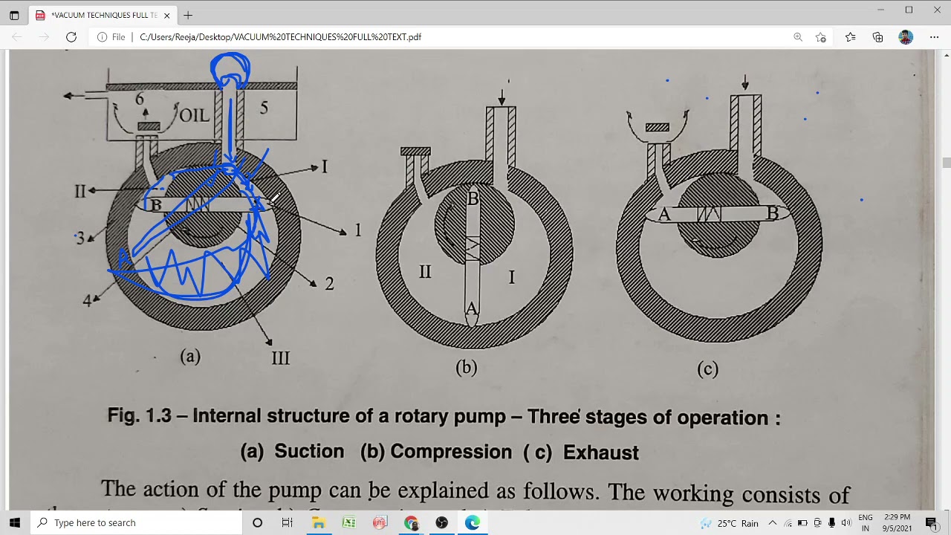The image size is (951, 535).
Task: Open the 25°C Rain weather widget
Action: pyautogui.click(x=729, y=523)
